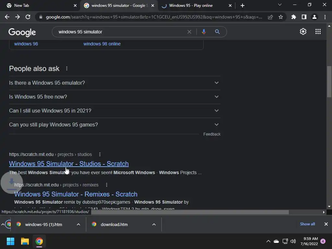Click the scroll-down arrow on vertical scrollbar
This screenshot has width=332, height=249.
[x=329, y=207]
